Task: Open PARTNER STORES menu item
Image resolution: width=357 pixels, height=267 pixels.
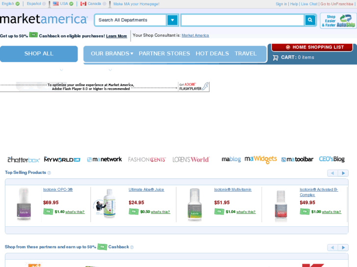Action: point(164,53)
